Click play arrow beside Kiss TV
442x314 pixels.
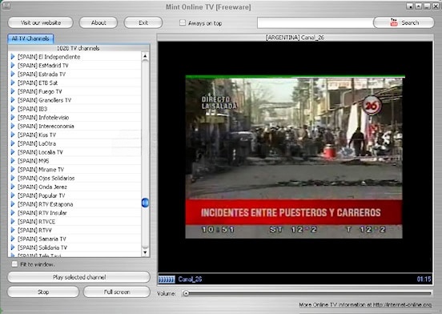pyautogui.click(x=13, y=135)
